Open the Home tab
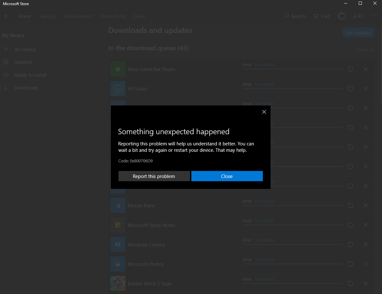Viewport: 382px width, 294px height. pos(25,16)
